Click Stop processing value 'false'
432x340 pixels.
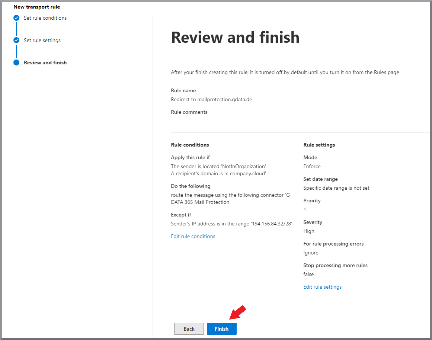[308, 274]
